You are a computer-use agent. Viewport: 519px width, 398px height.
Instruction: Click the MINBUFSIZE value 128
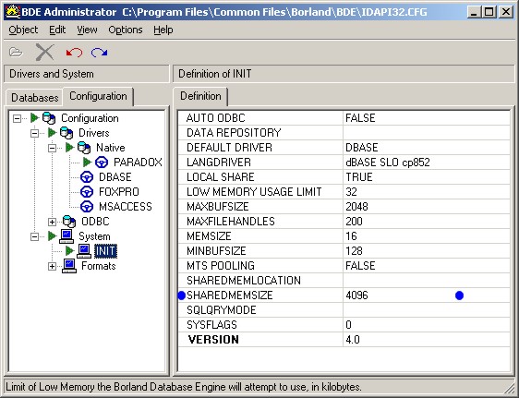coord(354,251)
